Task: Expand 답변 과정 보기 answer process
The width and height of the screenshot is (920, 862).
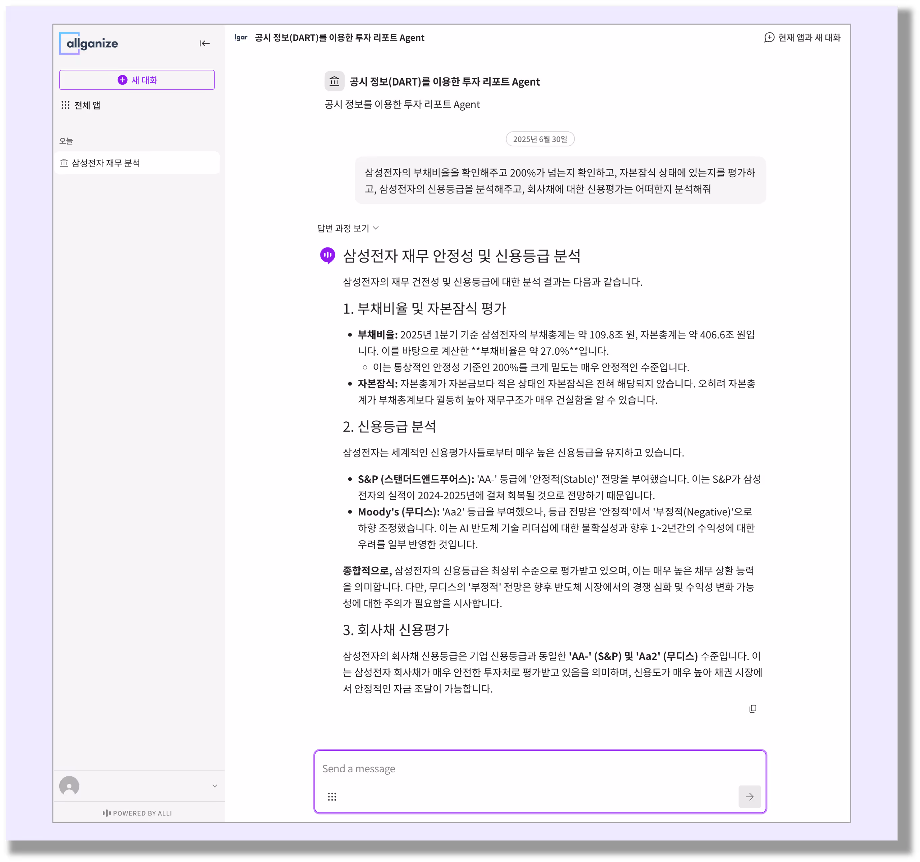Action: pos(348,228)
